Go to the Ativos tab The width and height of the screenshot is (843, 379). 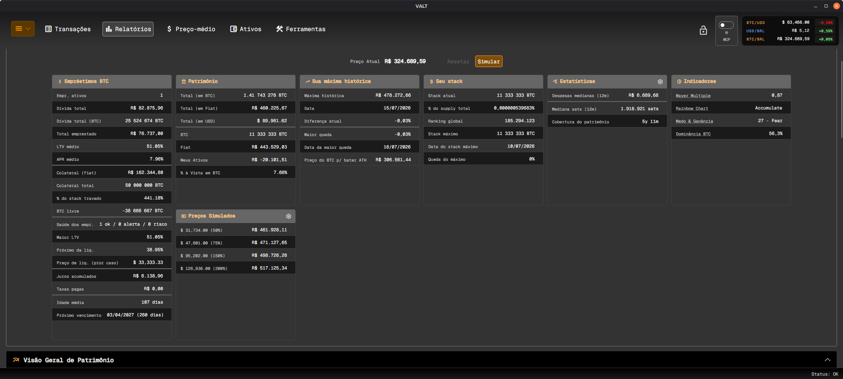coord(246,29)
